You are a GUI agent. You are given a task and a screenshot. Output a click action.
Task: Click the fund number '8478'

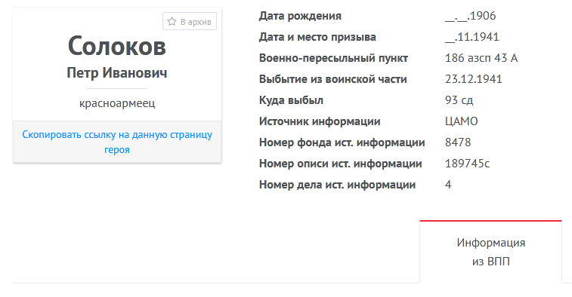tap(458, 142)
